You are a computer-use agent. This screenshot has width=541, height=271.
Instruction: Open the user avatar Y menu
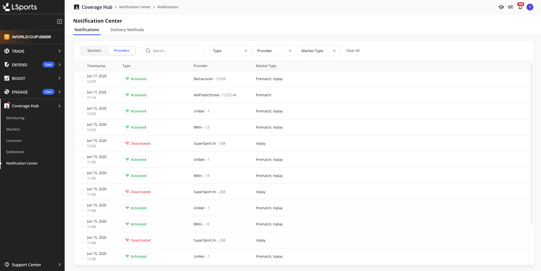point(530,7)
